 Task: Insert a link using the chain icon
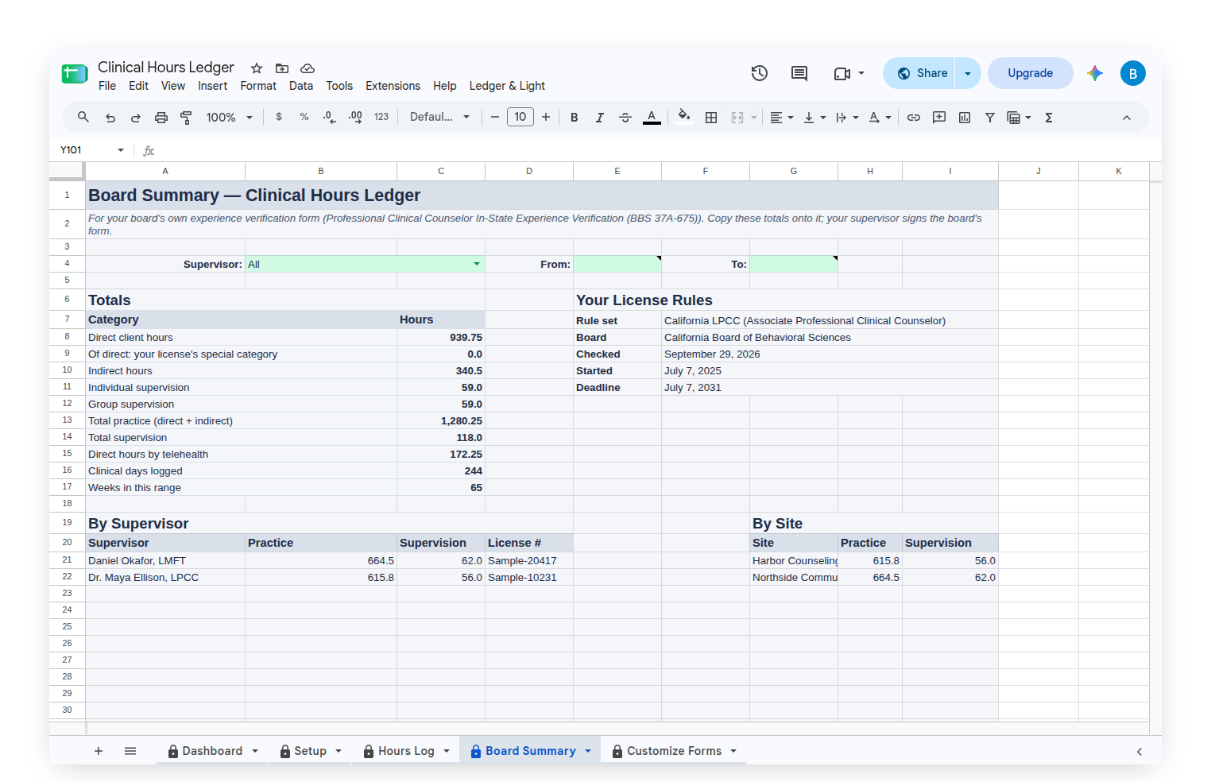coord(914,118)
